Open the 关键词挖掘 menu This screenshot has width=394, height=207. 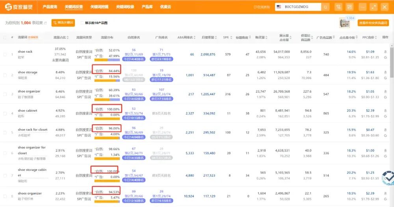(99, 7)
